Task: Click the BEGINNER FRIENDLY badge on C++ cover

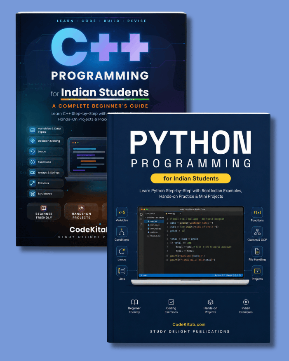Action: [44, 211]
